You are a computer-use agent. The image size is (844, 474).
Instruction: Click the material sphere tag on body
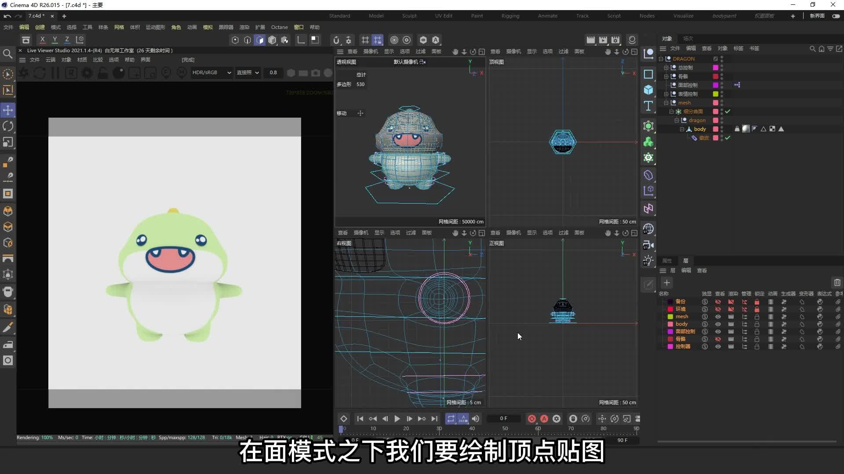tap(746, 129)
